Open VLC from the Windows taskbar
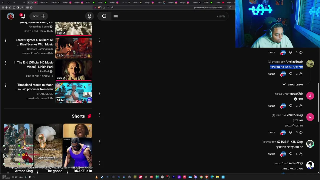The height and width of the screenshot is (180, 320). (x=96, y=177)
